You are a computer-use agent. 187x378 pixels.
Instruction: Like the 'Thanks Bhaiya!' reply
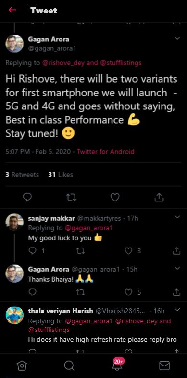(x=128, y=293)
